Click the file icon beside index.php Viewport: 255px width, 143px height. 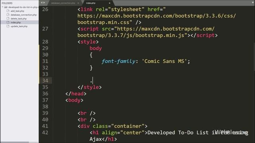click(8, 22)
